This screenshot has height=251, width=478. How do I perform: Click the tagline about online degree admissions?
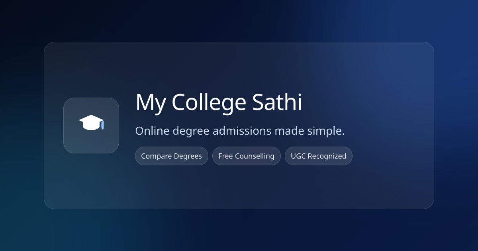[x=240, y=131]
